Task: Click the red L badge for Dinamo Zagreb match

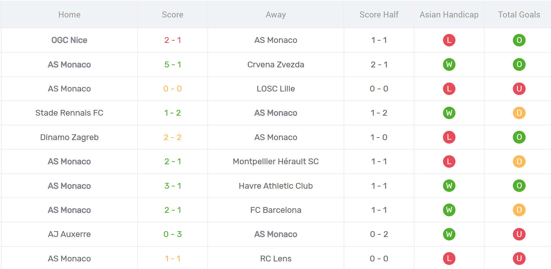Action: [449, 137]
